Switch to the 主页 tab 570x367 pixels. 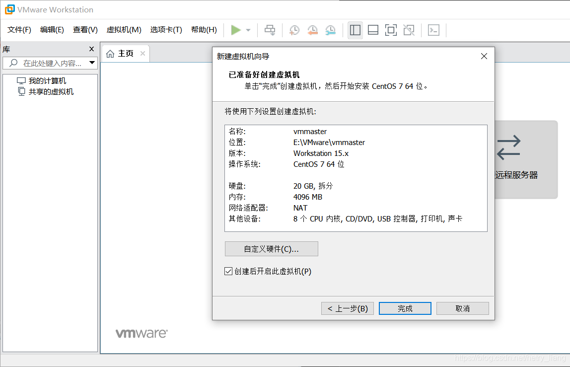126,54
